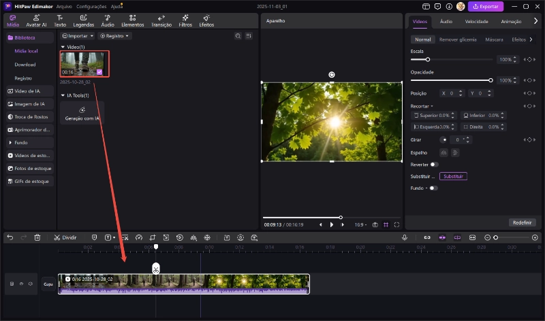This screenshot has height=321, width=545.
Task: Switch to the Velocidade tab
Action: pos(476,22)
